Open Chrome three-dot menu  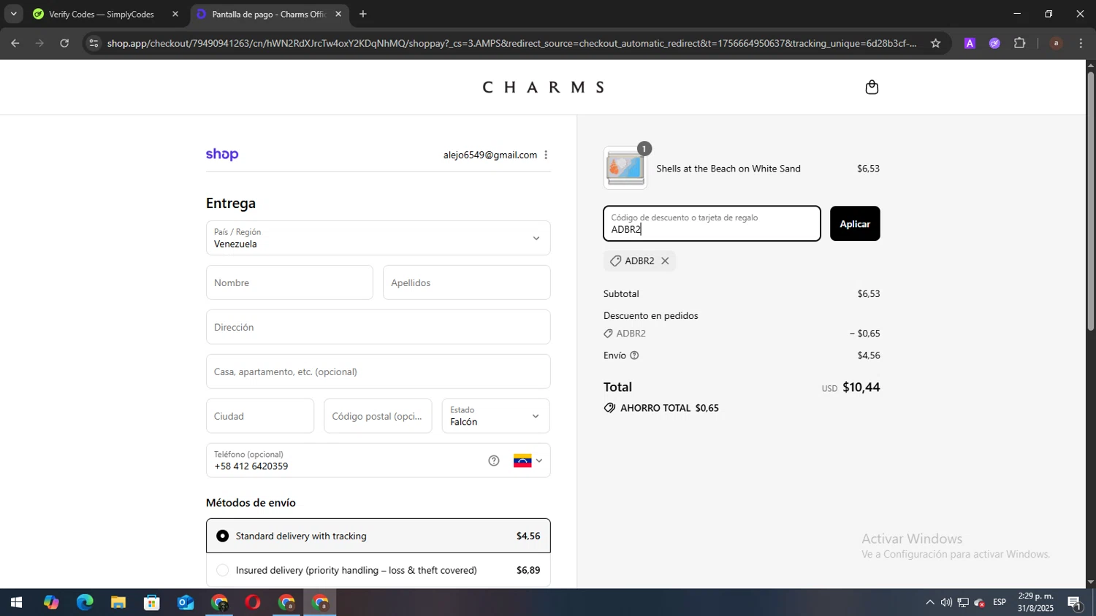(1081, 43)
